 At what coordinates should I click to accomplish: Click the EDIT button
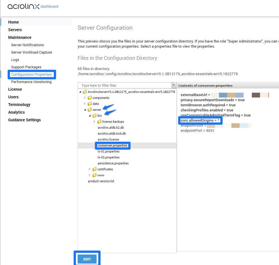click(87, 259)
